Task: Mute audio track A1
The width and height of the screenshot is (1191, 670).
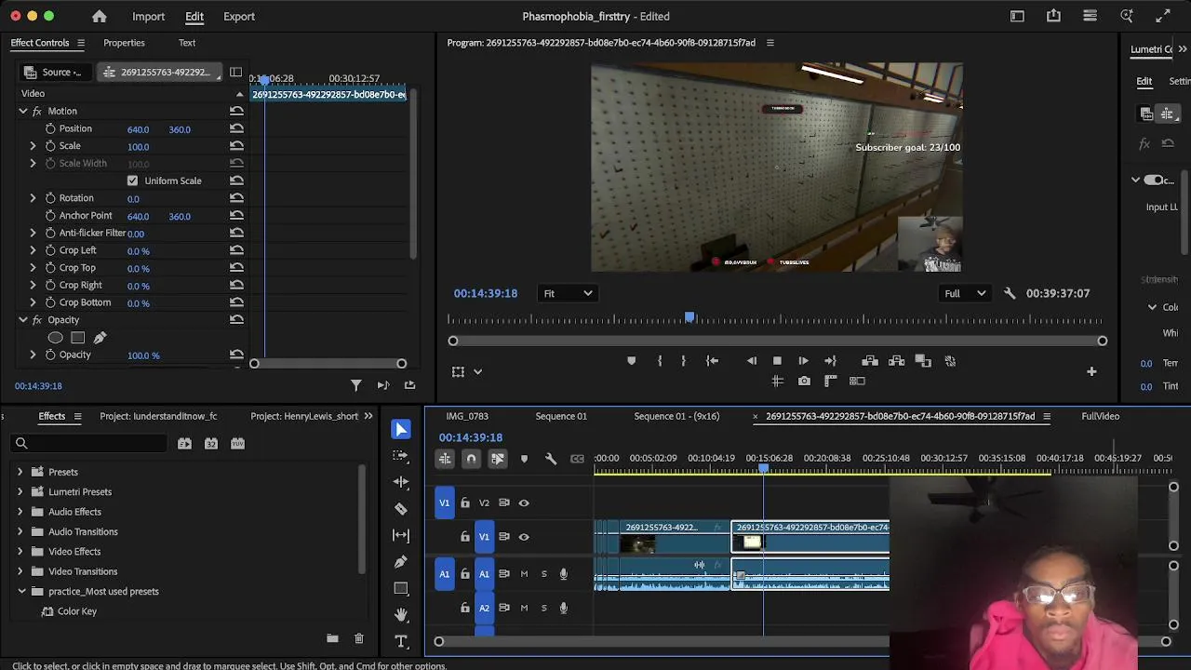Action: 524,574
